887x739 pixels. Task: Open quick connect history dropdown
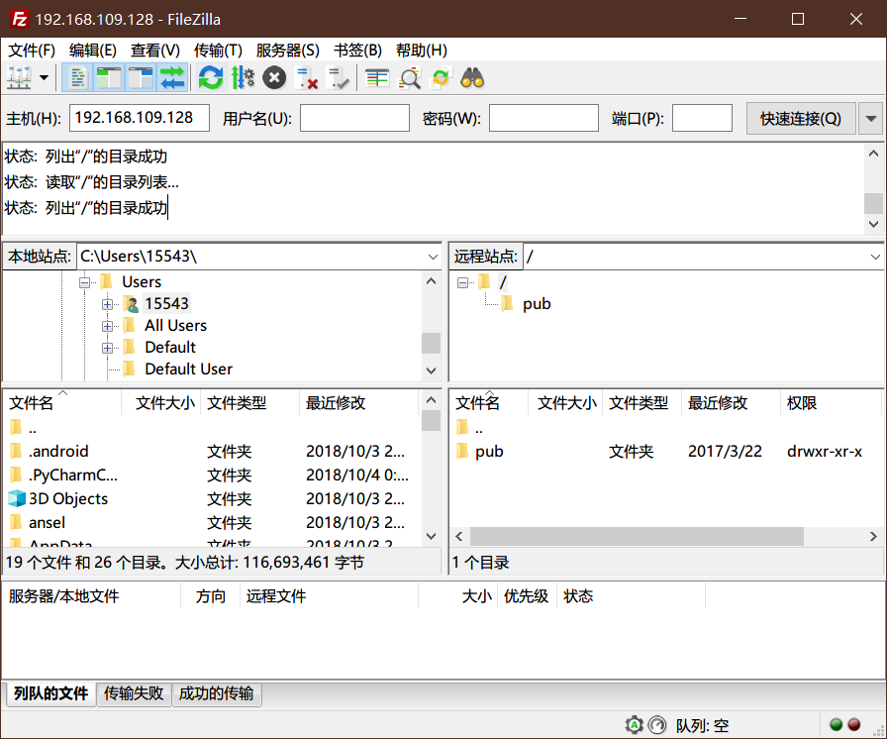click(x=870, y=118)
